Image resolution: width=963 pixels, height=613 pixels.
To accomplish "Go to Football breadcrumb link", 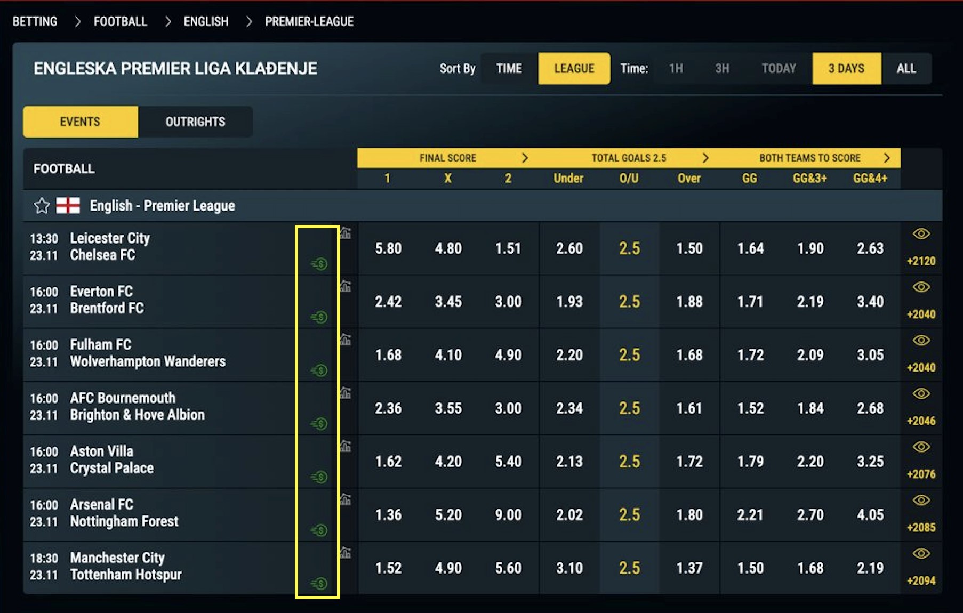I will pos(121,21).
